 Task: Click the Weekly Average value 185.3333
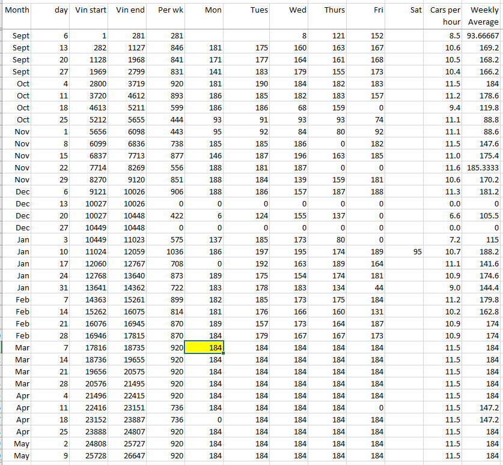tap(483, 168)
